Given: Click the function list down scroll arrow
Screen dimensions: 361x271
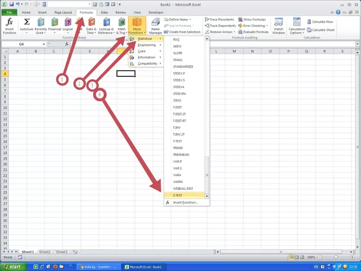Looking at the screenshot, I should [x=207, y=196].
